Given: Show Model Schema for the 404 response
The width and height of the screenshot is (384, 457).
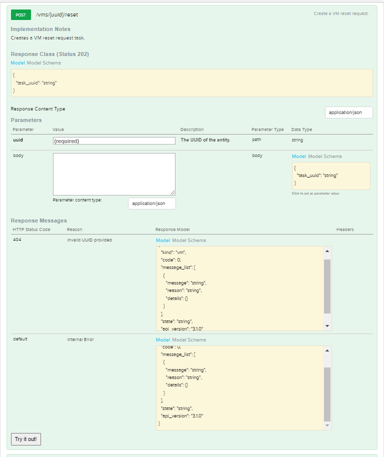Looking at the screenshot, I should coord(189,240).
